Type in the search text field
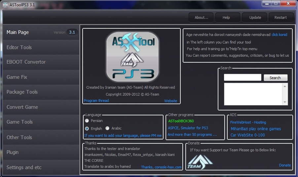This screenshot has width=298, height=177. coord(242,78)
